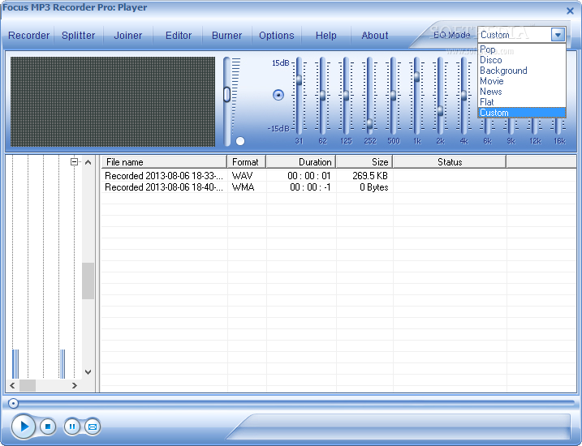The image size is (582, 446).
Task: Open the About menu
Action: click(x=375, y=36)
